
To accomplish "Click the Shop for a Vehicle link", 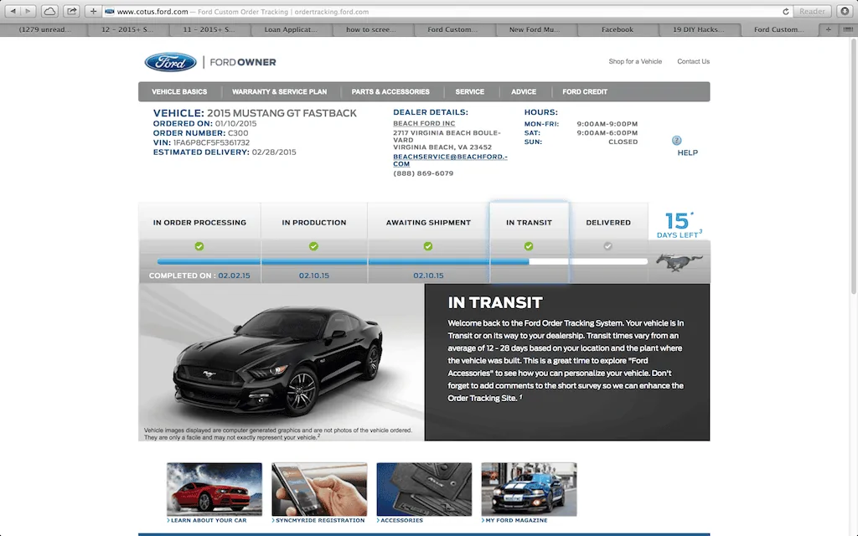I will click(x=635, y=61).
